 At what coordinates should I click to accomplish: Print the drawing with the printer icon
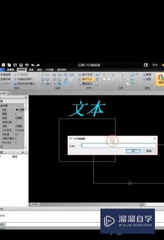tap(27, 65)
